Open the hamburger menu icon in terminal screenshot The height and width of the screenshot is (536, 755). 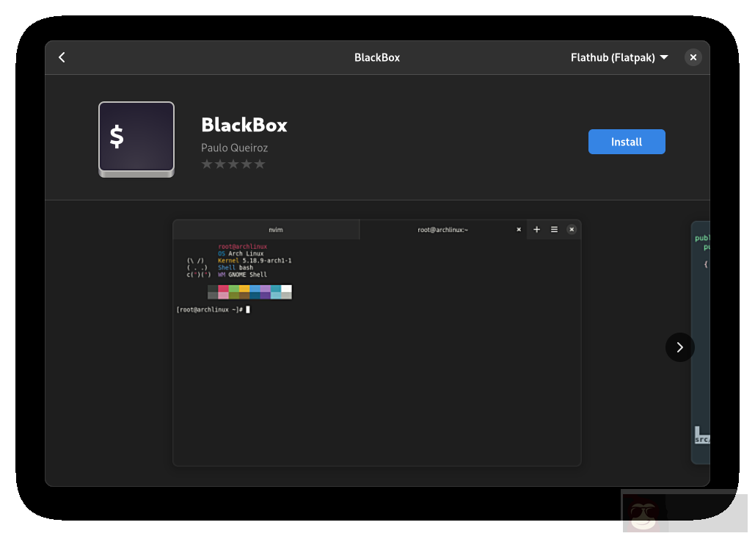pyautogui.click(x=554, y=229)
